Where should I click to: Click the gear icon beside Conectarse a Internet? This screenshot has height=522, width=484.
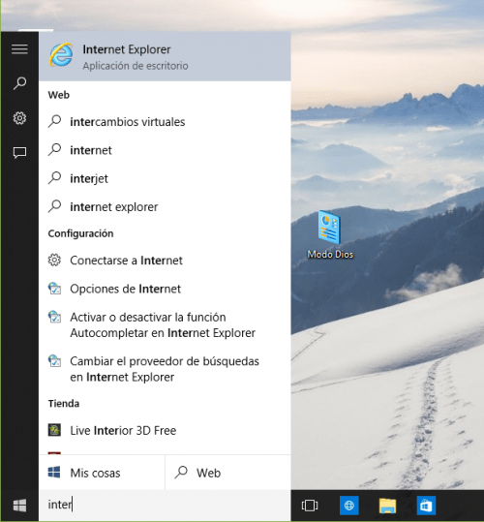pos(54,260)
